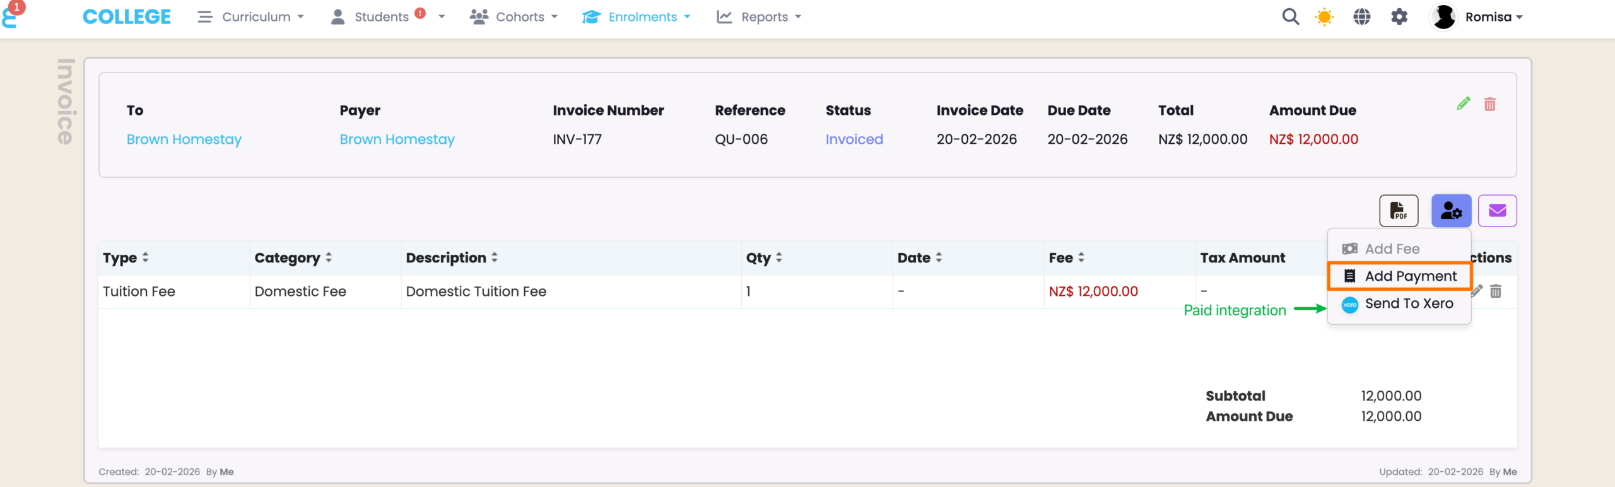Image resolution: width=1615 pixels, height=487 pixels.
Task: Open the globe language icon
Action: (1361, 17)
